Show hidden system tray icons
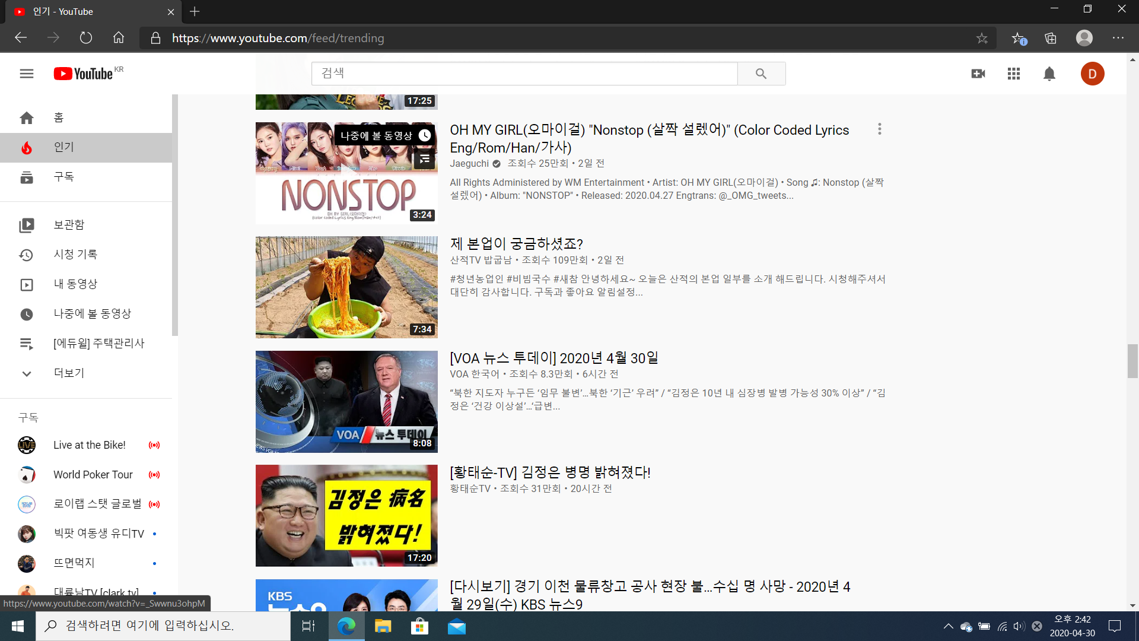This screenshot has height=641, width=1139. pyautogui.click(x=948, y=626)
